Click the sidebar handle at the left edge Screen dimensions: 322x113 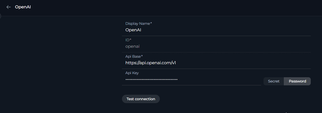click(x=1, y=16)
